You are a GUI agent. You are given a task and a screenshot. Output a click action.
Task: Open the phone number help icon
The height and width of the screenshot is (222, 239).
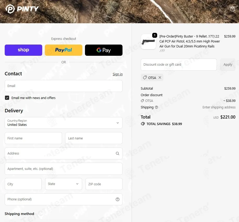[117, 199]
